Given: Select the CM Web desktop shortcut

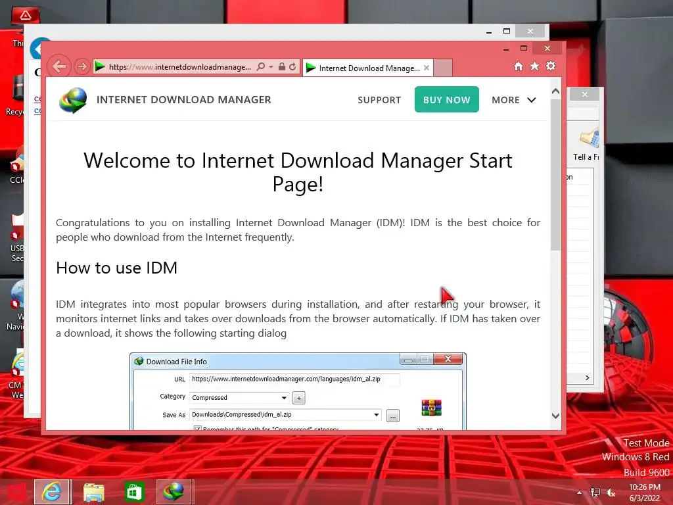Looking at the screenshot, I should pos(16,374).
